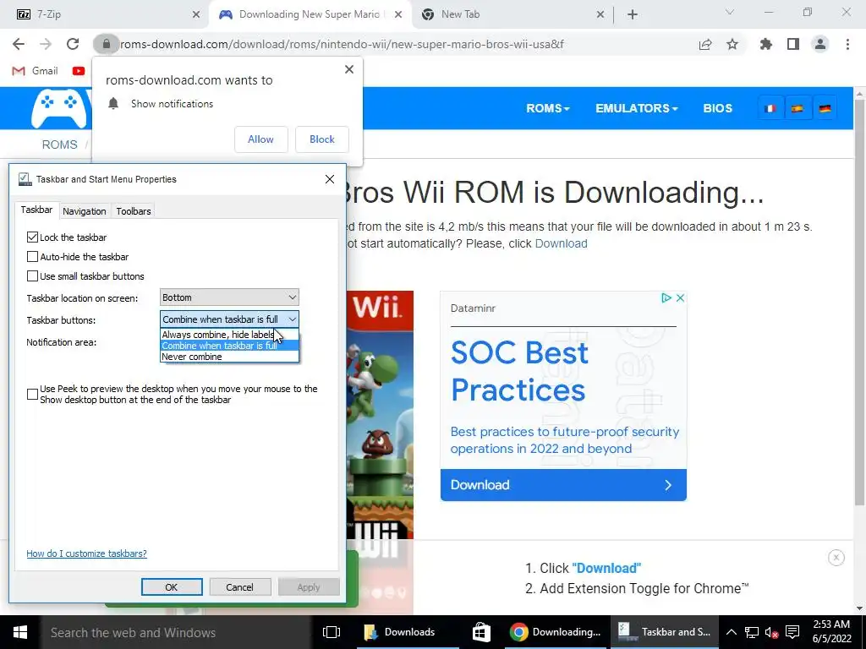Switch site language to German flag
866x649 pixels.
(825, 108)
